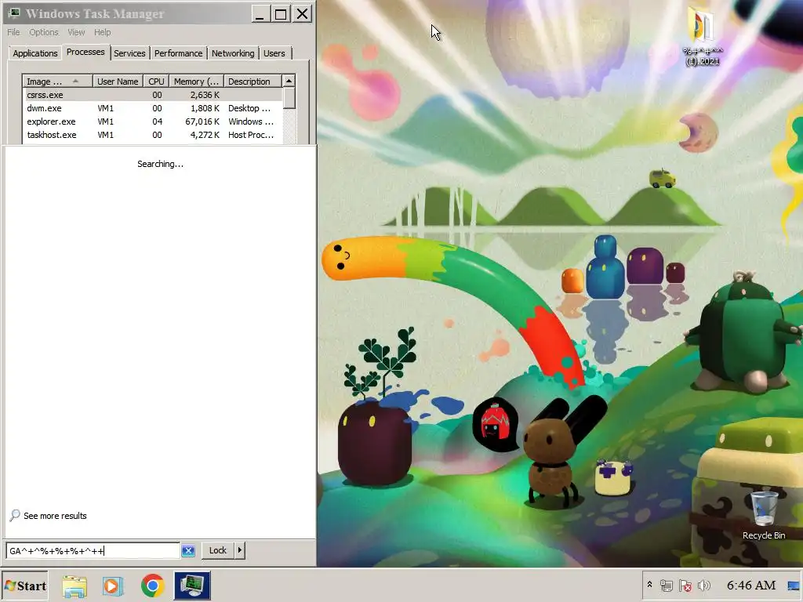Viewport: 803px width, 602px height.
Task: Click the Task Manager taskbar icon
Action: 192,586
